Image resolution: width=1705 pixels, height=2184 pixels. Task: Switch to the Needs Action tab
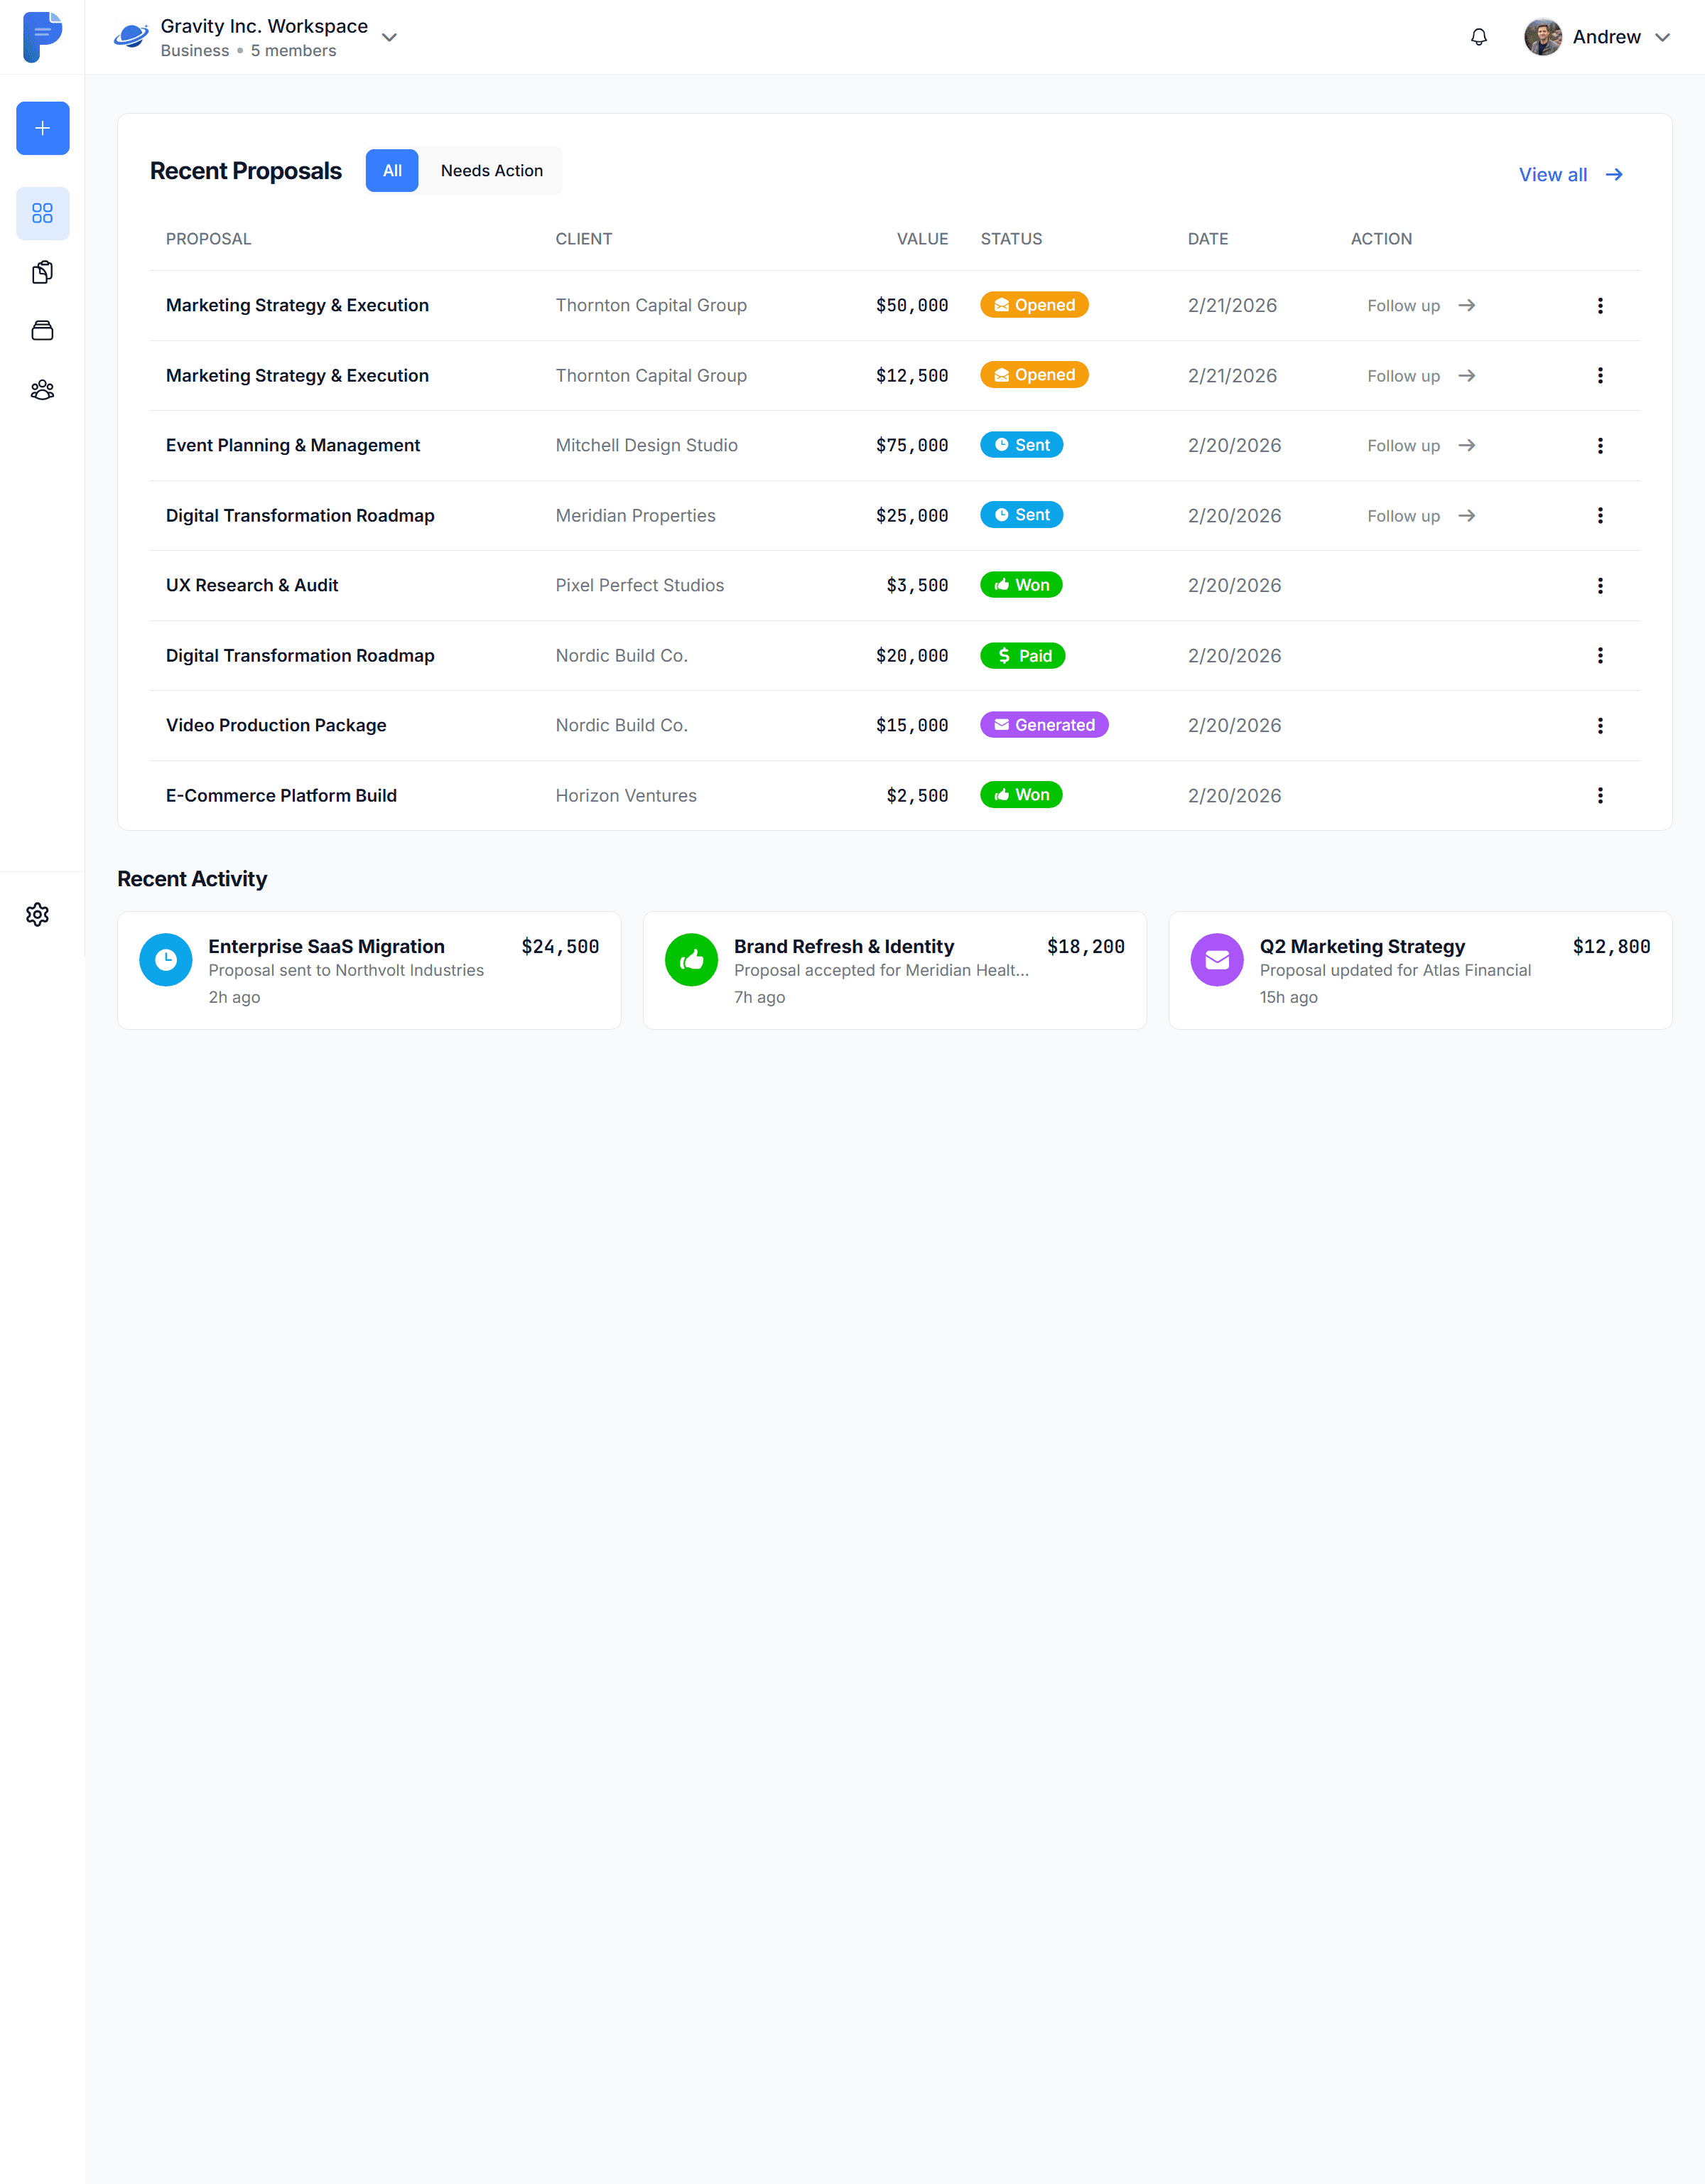(x=491, y=171)
